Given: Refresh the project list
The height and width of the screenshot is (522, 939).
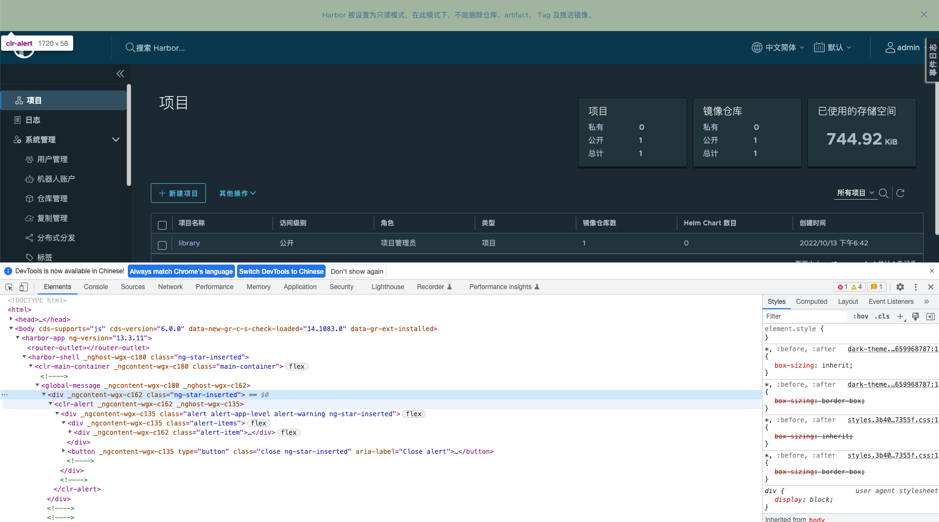Looking at the screenshot, I should (900, 193).
